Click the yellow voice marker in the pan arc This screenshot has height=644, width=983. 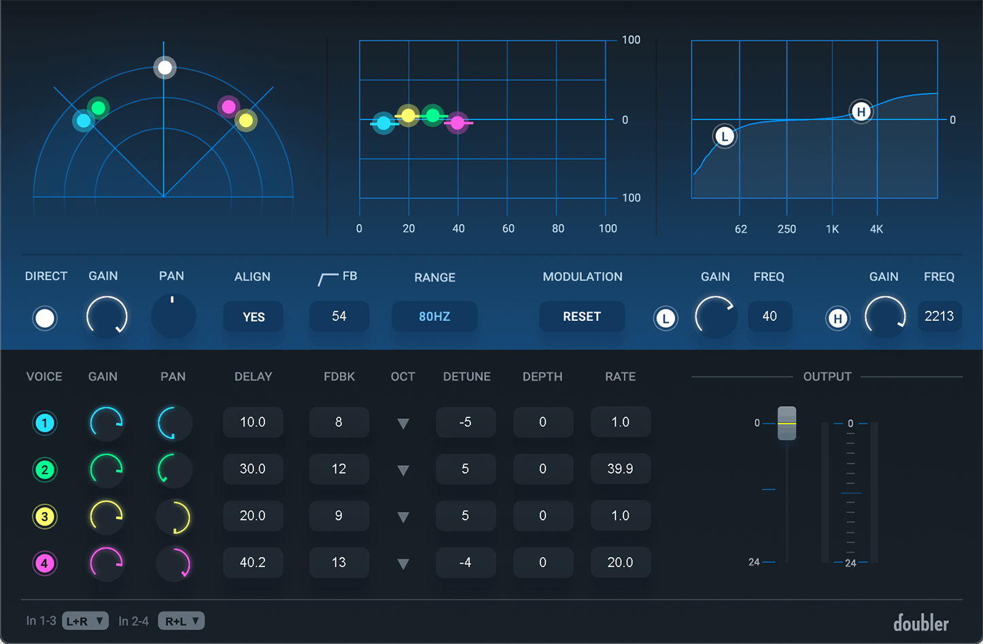246,120
